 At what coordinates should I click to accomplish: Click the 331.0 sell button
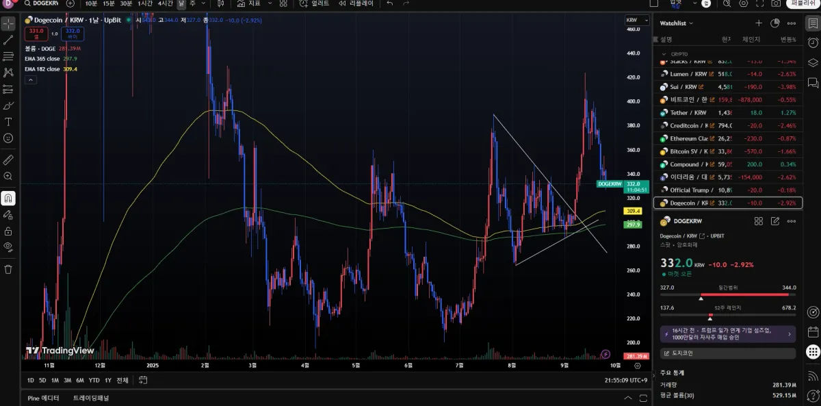[x=35, y=33]
